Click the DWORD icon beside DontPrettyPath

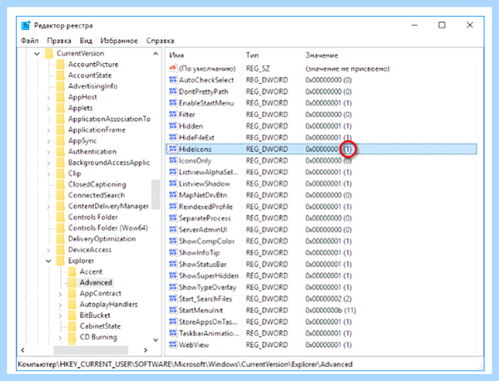[x=173, y=91]
